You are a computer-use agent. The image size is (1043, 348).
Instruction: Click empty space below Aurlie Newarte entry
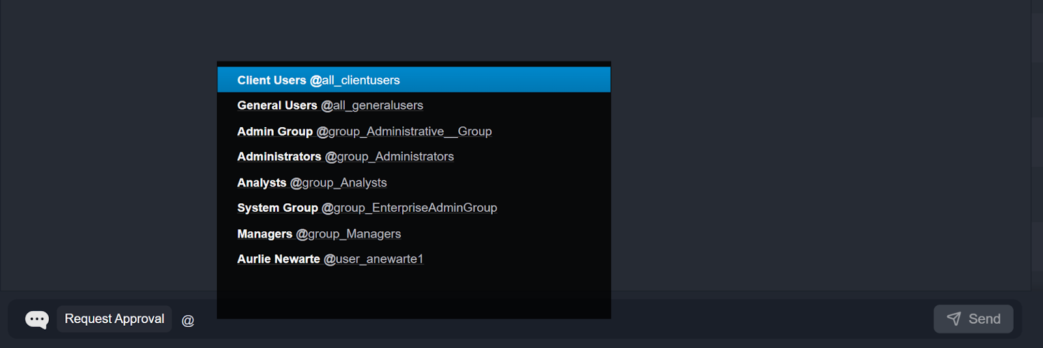coord(413,290)
